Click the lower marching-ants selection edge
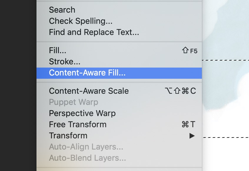This screenshot has height=171, width=249. 226,138
